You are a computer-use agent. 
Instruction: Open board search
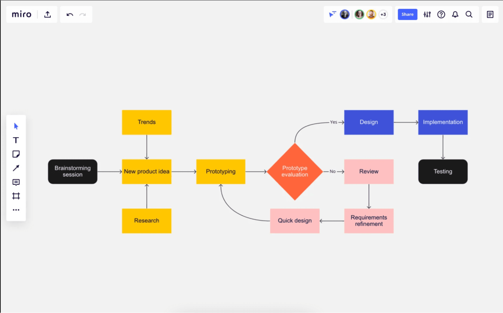click(469, 14)
